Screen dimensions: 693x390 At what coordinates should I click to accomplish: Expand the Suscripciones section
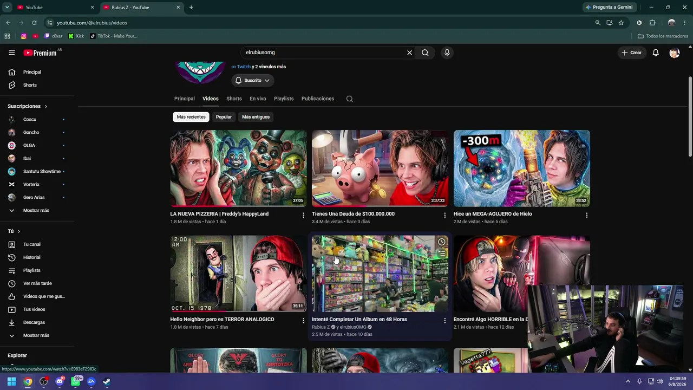27,106
